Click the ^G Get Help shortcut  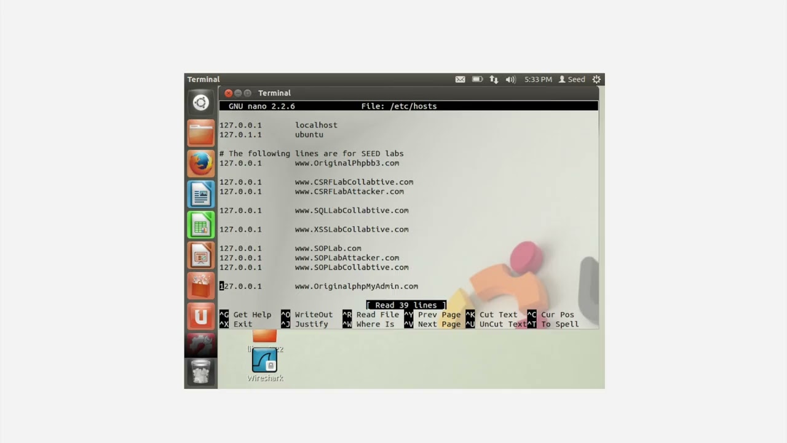coord(245,314)
